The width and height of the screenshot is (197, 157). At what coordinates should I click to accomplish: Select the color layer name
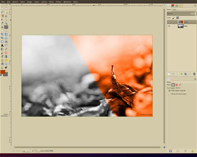(186, 22)
